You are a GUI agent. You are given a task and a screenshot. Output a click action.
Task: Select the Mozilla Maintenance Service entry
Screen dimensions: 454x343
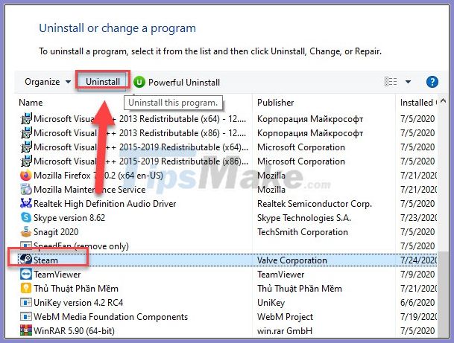(x=89, y=190)
